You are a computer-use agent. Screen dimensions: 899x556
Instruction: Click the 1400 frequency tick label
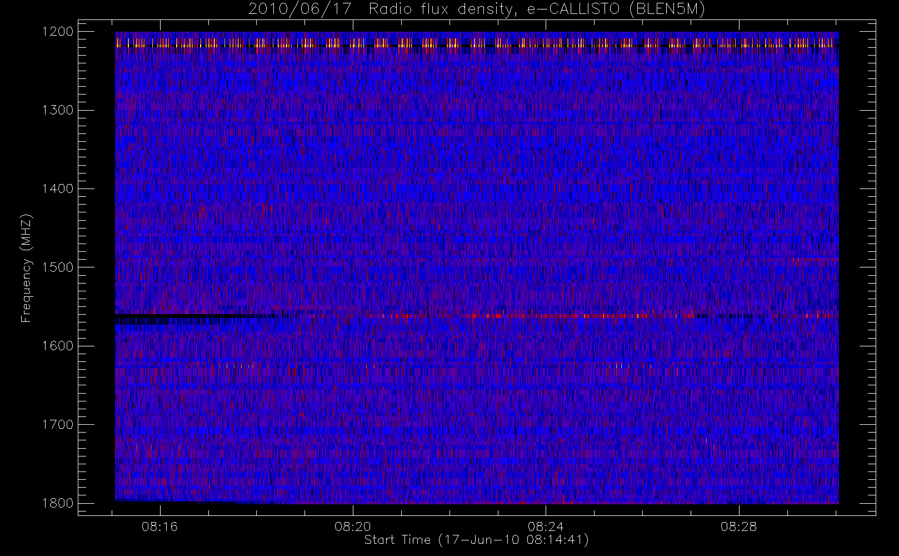(x=58, y=189)
